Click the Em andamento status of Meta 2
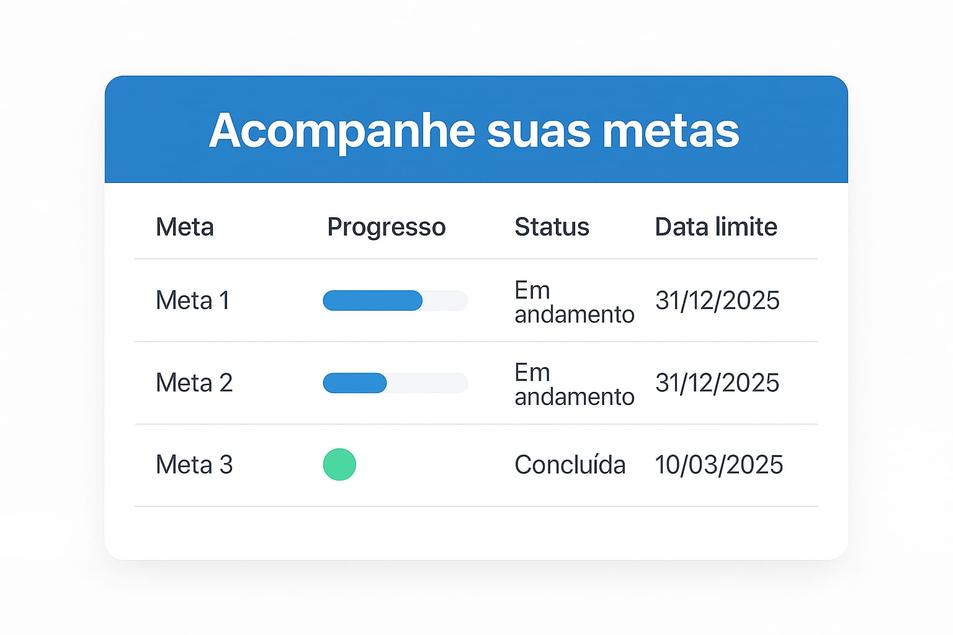953x635 pixels. 574,384
